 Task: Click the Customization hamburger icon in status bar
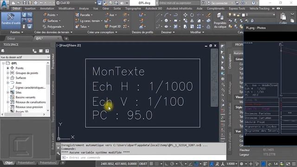[x=294, y=164]
